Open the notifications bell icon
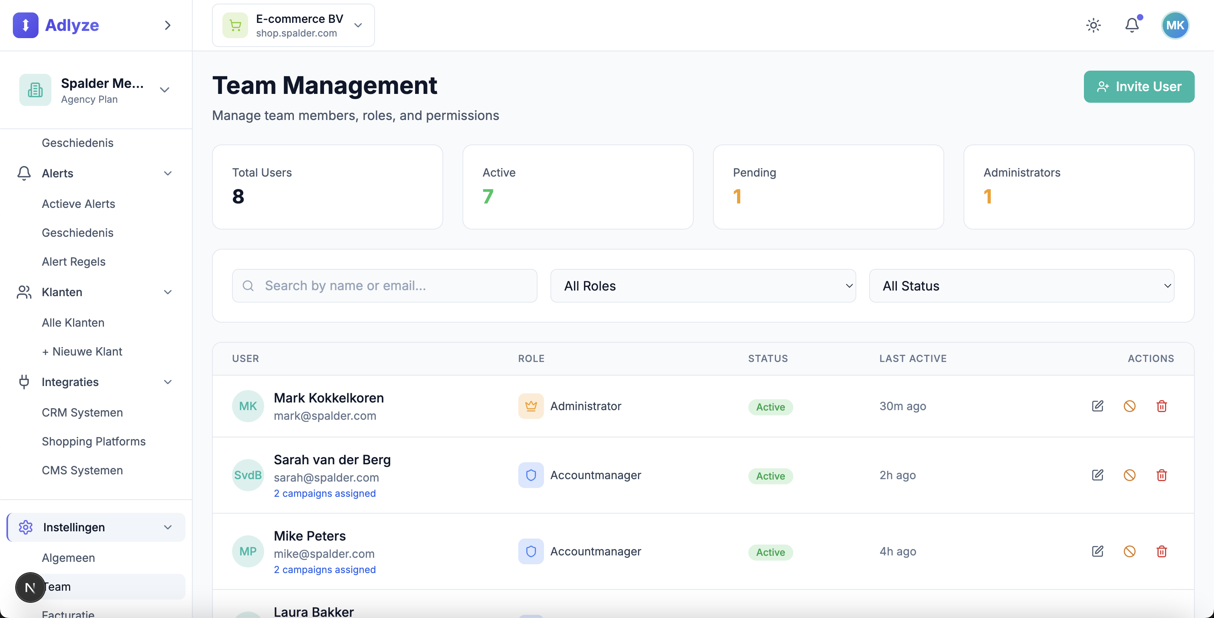The height and width of the screenshot is (618, 1214). (x=1132, y=25)
